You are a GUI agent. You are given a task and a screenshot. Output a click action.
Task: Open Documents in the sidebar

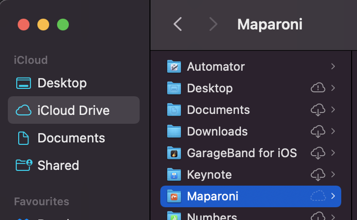pyautogui.click(x=74, y=138)
